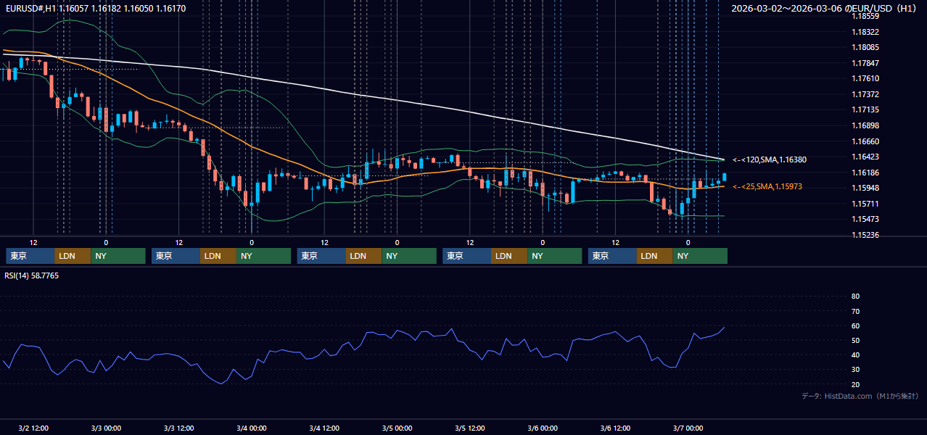Screen dimensions: 927x435
Task: Click price axis value 1.17847
Action: click(x=865, y=63)
